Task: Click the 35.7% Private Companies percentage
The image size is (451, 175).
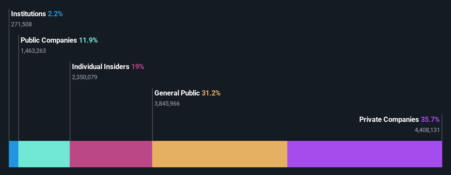Action: (x=430, y=119)
